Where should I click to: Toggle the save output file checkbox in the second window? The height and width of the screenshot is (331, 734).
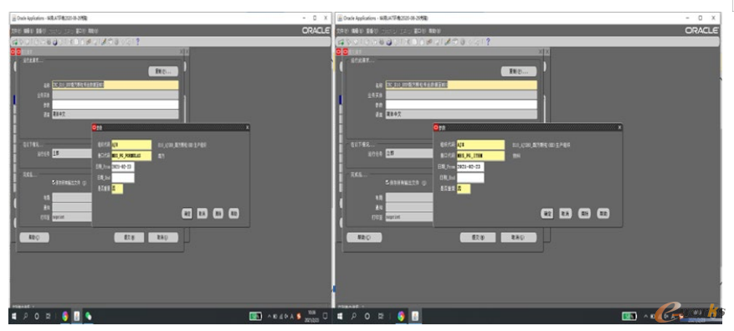pos(388,183)
